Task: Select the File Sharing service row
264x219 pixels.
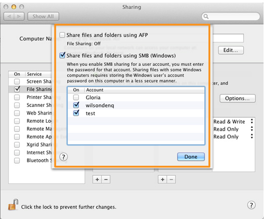Action: coord(30,89)
